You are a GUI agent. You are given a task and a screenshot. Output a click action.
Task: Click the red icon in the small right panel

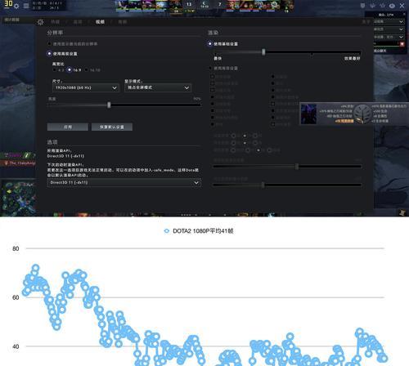click(402, 44)
